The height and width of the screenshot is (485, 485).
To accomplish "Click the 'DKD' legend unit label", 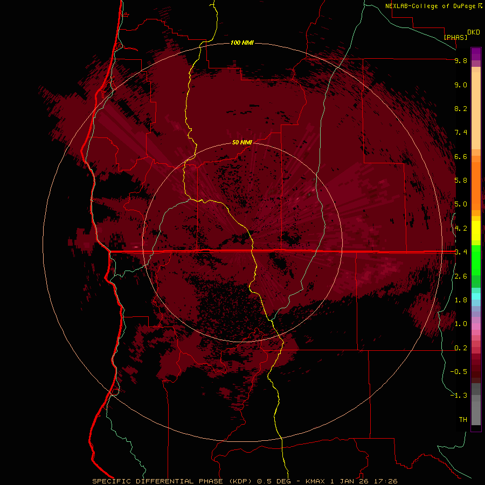I will click(474, 32).
